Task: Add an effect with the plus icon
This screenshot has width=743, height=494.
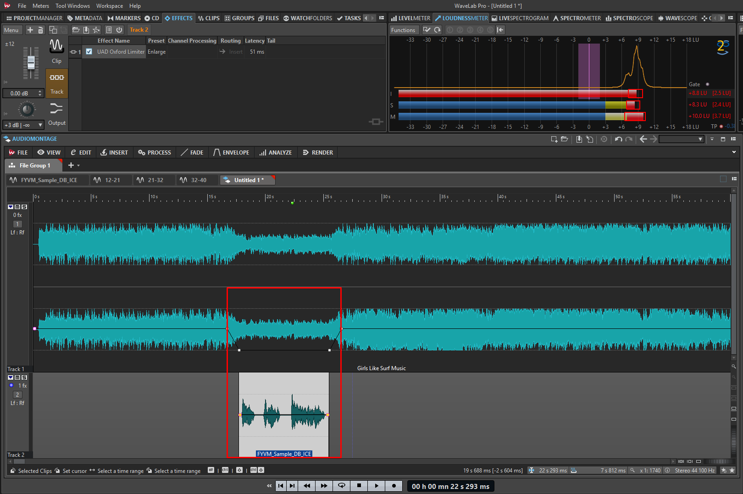Action: 30,30
